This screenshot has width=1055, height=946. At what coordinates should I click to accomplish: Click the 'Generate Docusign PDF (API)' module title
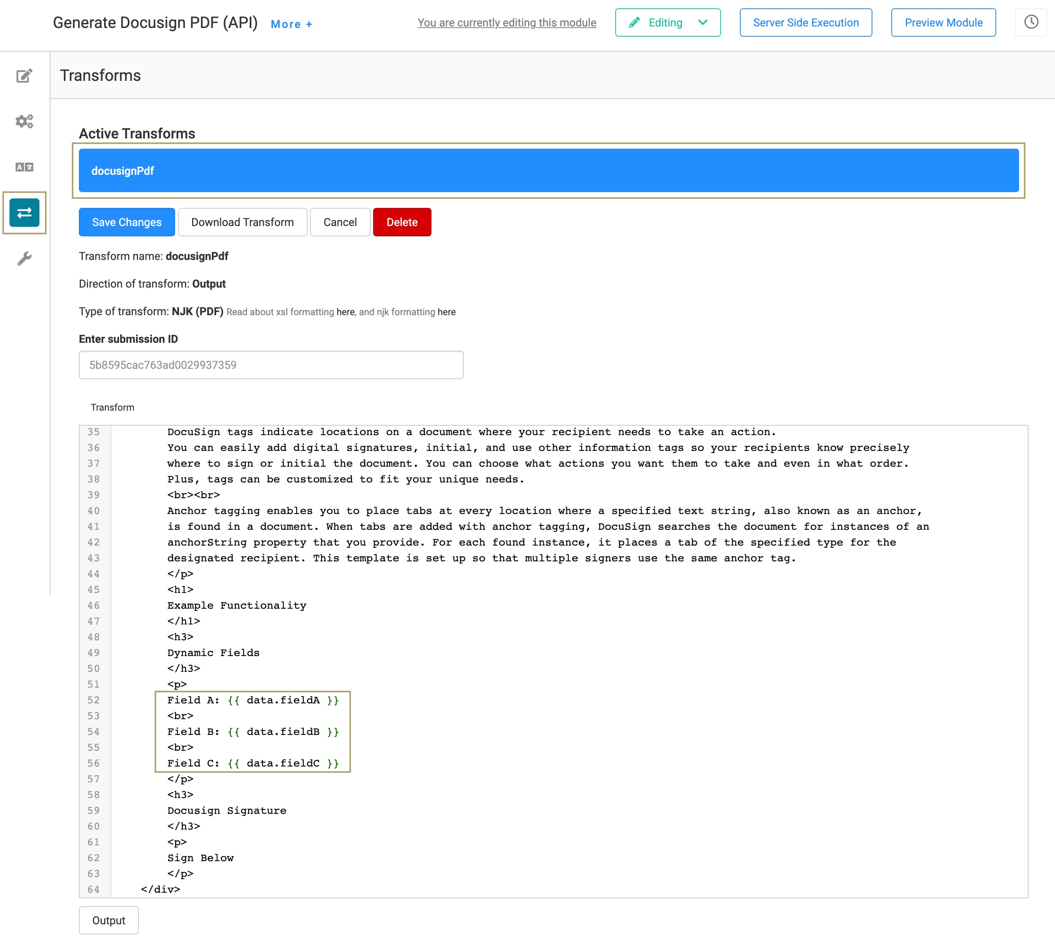[155, 22]
